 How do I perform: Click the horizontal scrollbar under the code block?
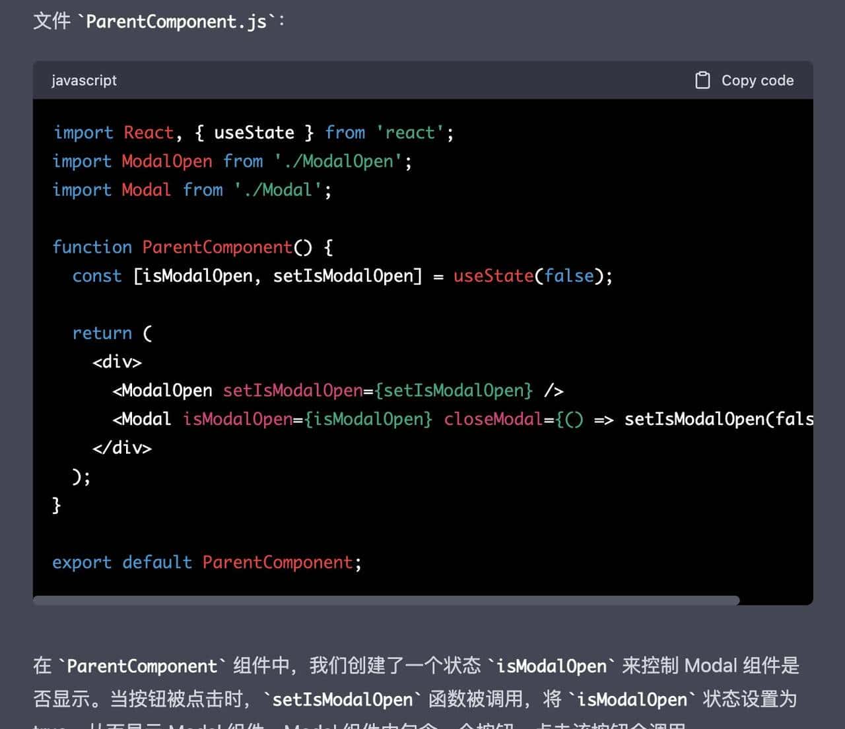(386, 600)
